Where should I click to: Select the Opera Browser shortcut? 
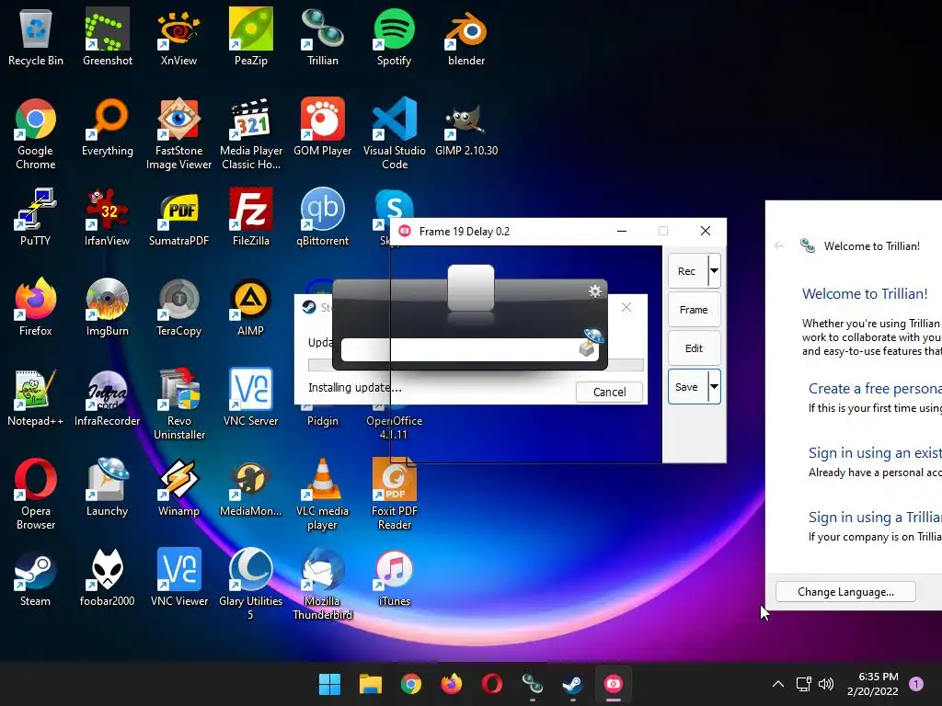(x=36, y=494)
